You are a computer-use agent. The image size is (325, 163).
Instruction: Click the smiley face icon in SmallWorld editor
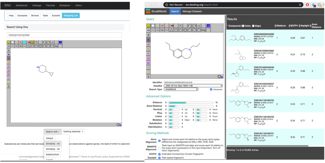point(148,26)
